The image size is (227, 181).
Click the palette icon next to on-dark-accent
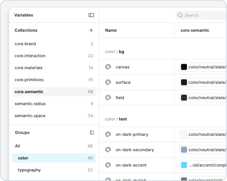(x=108, y=165)
